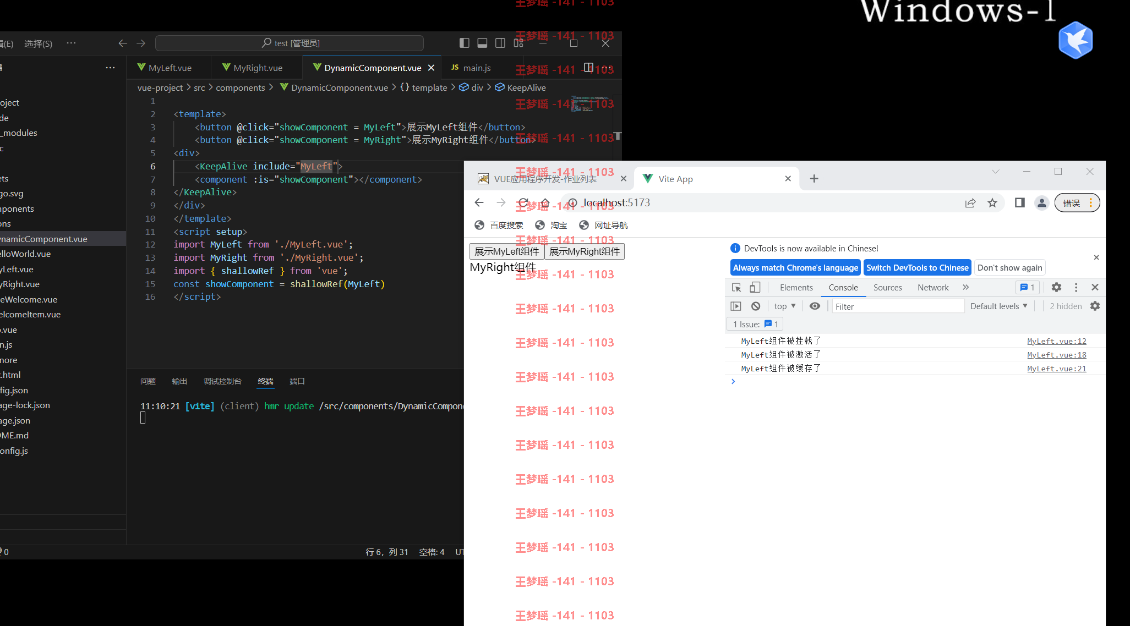
Task: Go back in Chrome
Action: (479, 203)
